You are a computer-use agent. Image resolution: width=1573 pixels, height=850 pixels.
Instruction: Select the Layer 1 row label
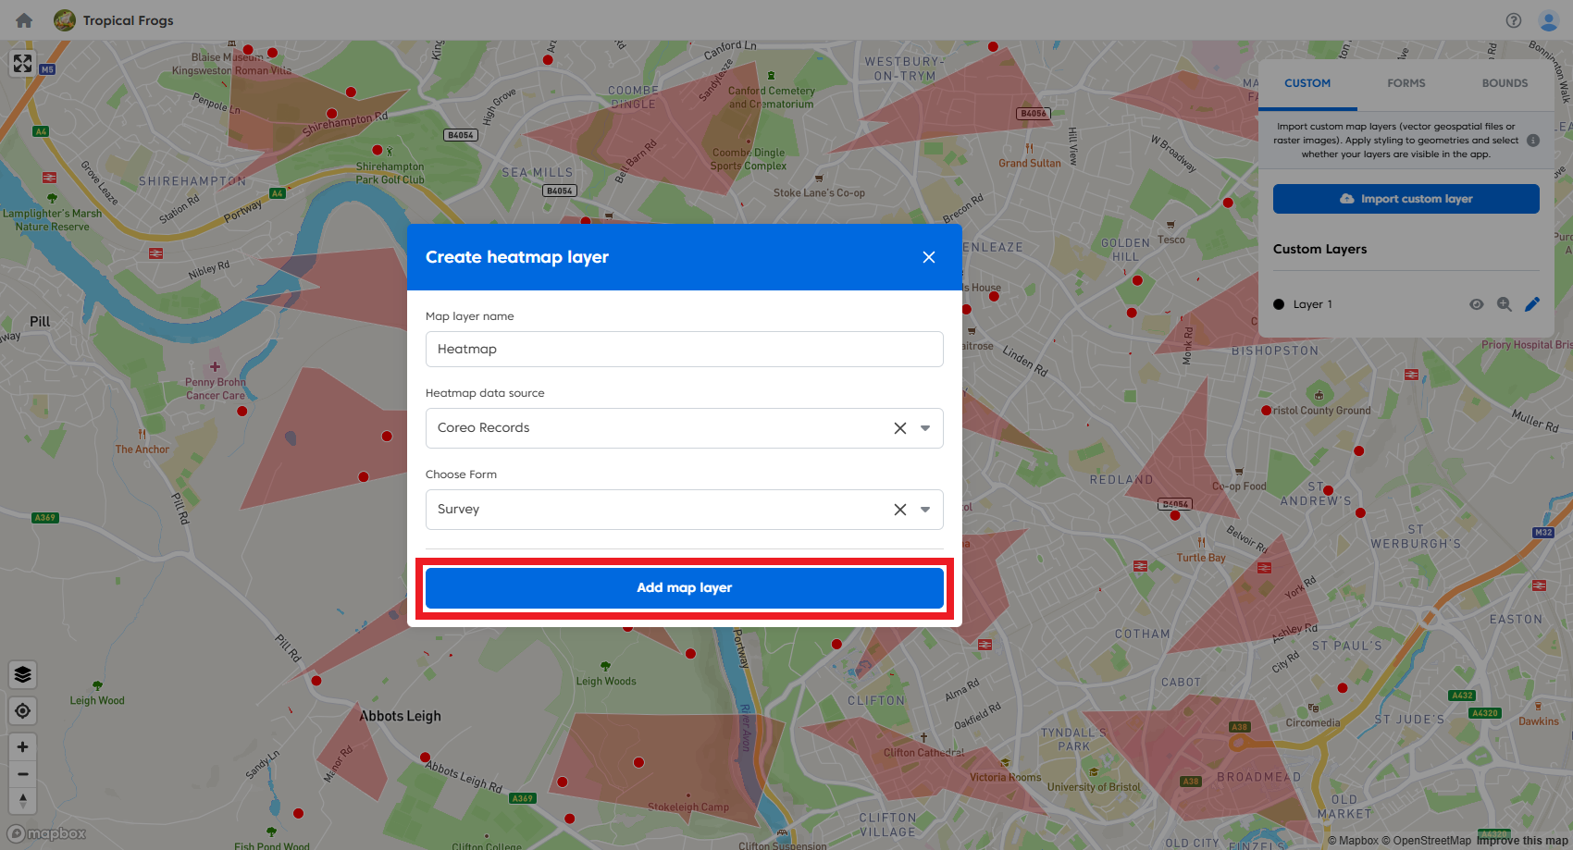click(x=1313, y=304)
